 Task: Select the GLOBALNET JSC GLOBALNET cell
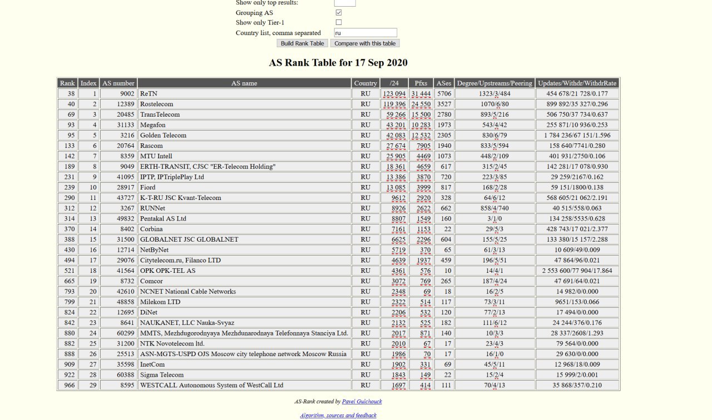point(245,239)
